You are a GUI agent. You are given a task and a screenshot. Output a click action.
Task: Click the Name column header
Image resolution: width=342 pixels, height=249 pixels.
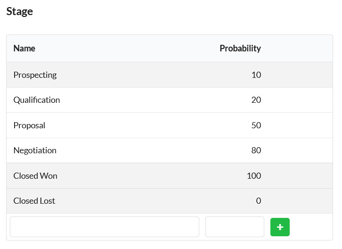coord(24,48)
